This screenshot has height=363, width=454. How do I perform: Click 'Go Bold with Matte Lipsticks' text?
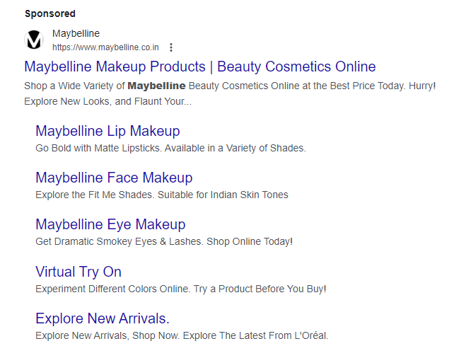(170, 148)
